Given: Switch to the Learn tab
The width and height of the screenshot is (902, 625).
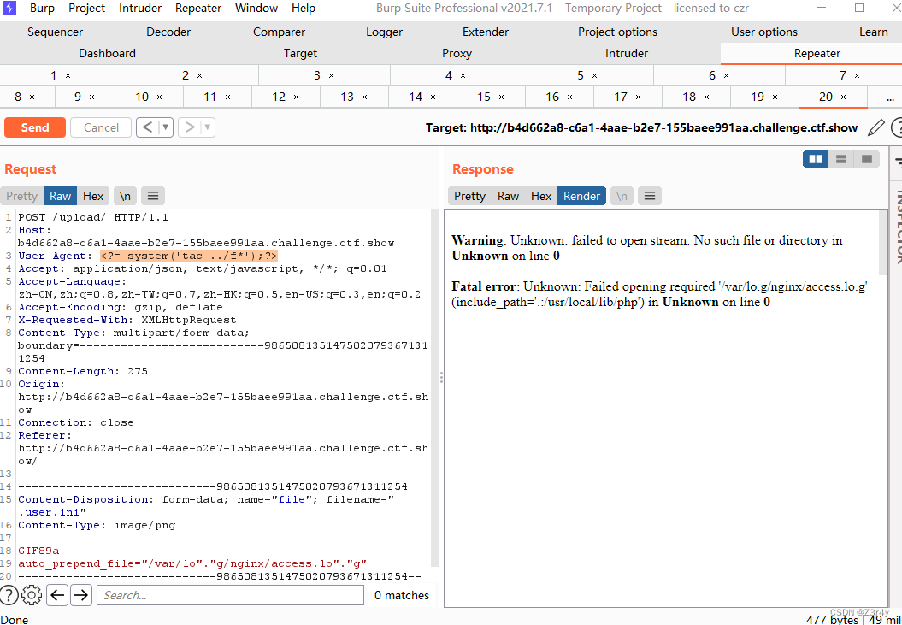Looking at the screenshot, I should tap(873, 32).
